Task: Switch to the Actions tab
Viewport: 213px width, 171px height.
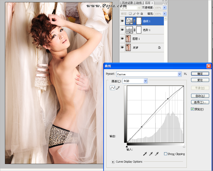Action: tap(139, 3)
